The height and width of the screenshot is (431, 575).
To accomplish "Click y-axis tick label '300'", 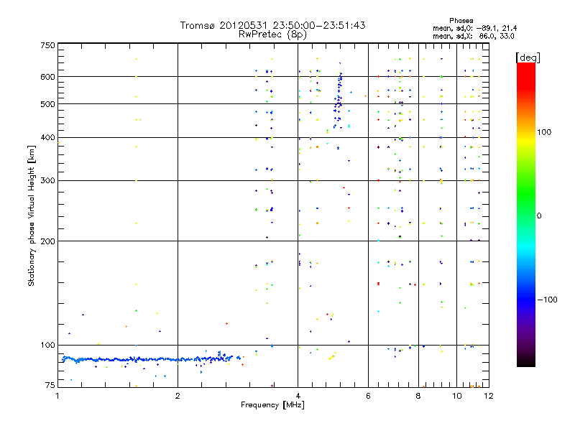I will pos(47,180).
